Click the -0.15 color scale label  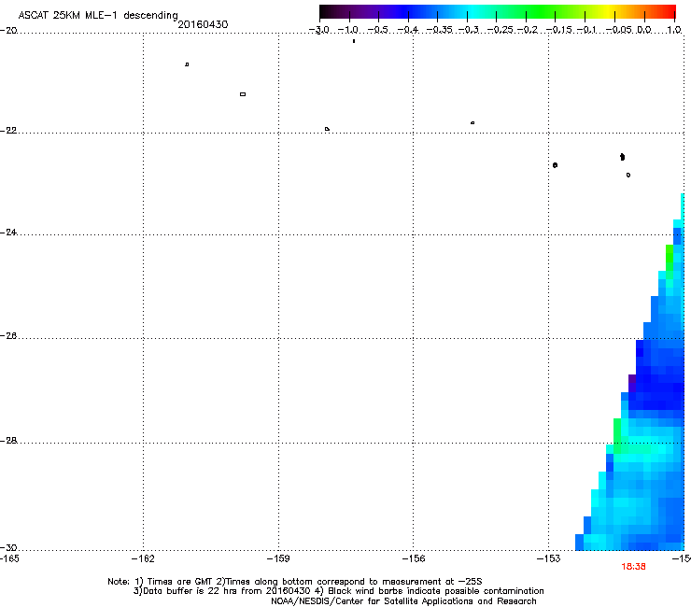pos(558,30)
